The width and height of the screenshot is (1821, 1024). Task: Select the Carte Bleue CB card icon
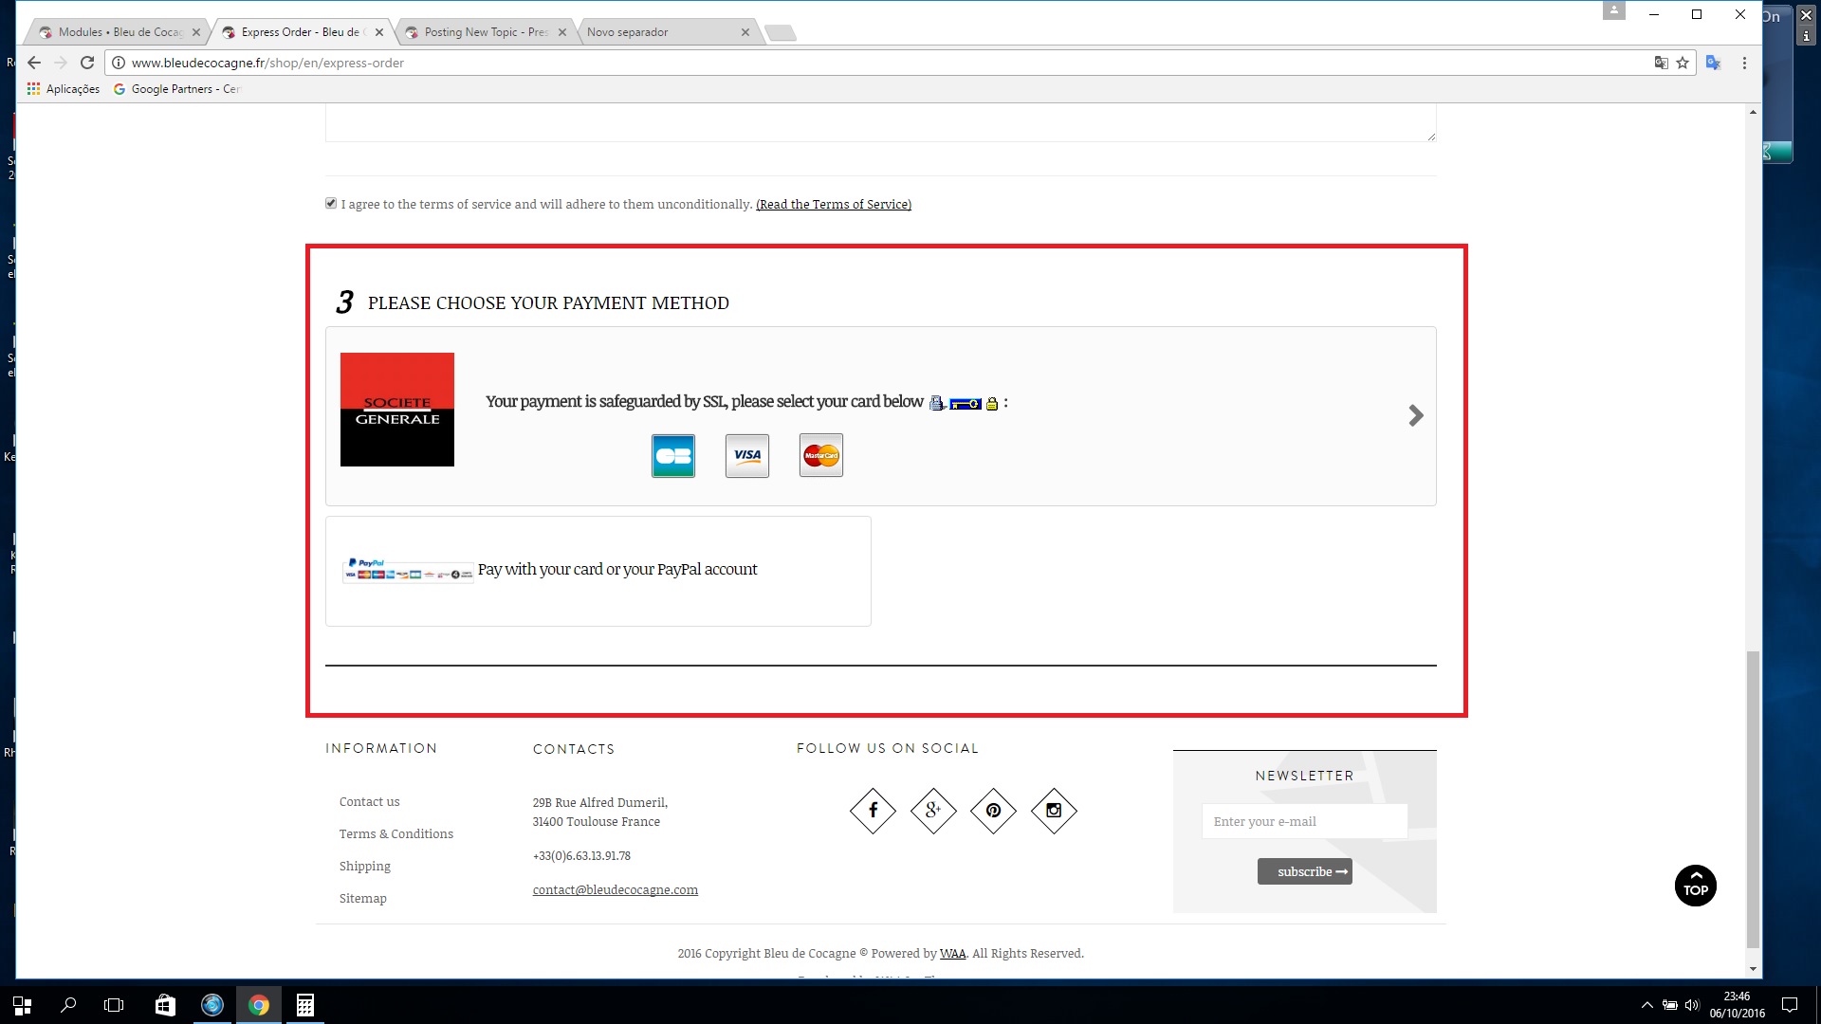tap(672, 456)
